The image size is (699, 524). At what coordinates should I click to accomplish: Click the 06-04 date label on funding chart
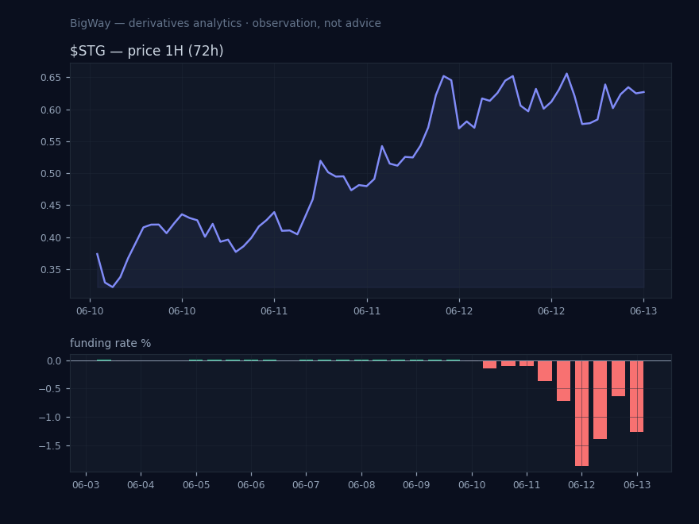(x=141, y=485)
